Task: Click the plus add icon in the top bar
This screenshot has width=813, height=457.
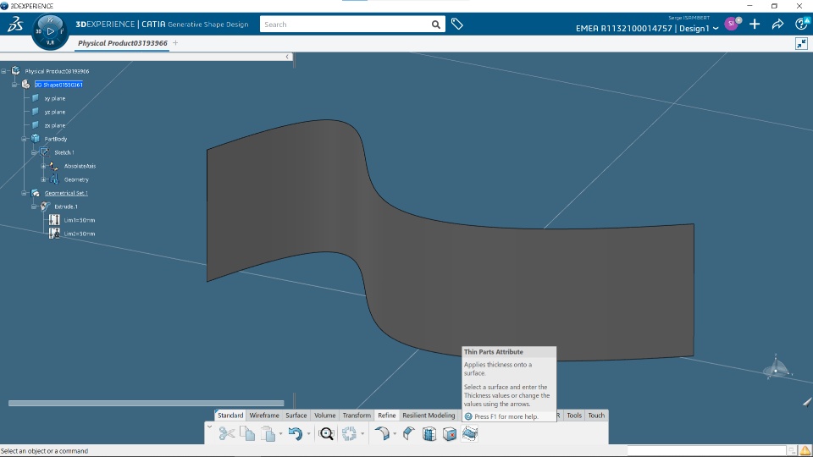Action: [x=755, y=24]
